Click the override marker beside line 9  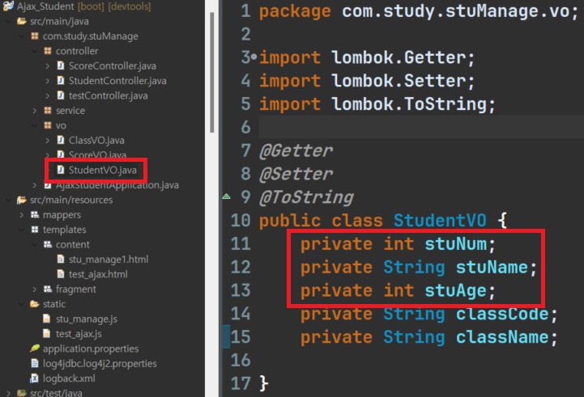[226, 196]
